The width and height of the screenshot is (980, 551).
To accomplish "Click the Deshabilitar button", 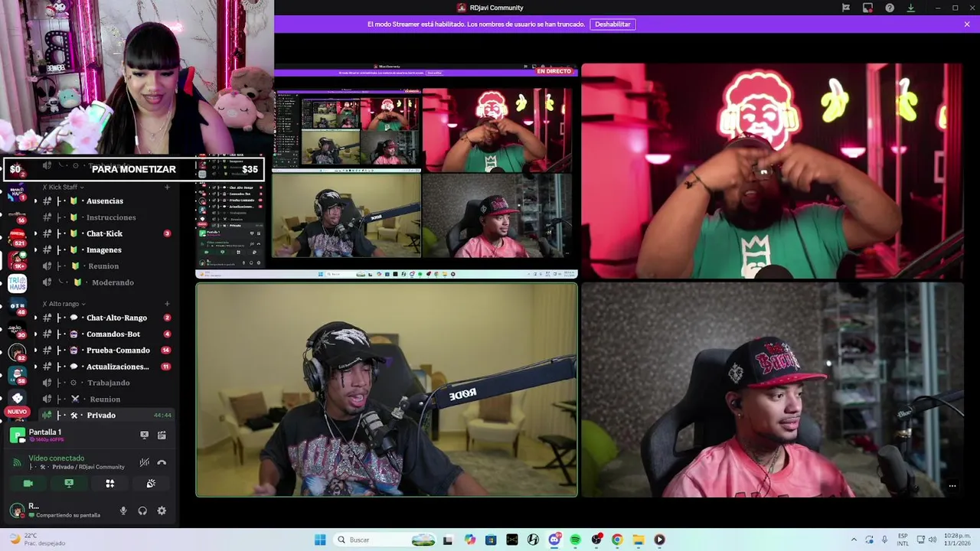I will pyautogui.click(x=612, y=24).
